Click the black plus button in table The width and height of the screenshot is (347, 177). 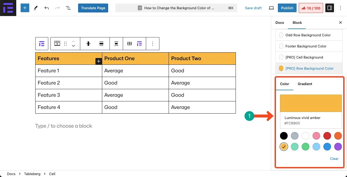[99, 61]
